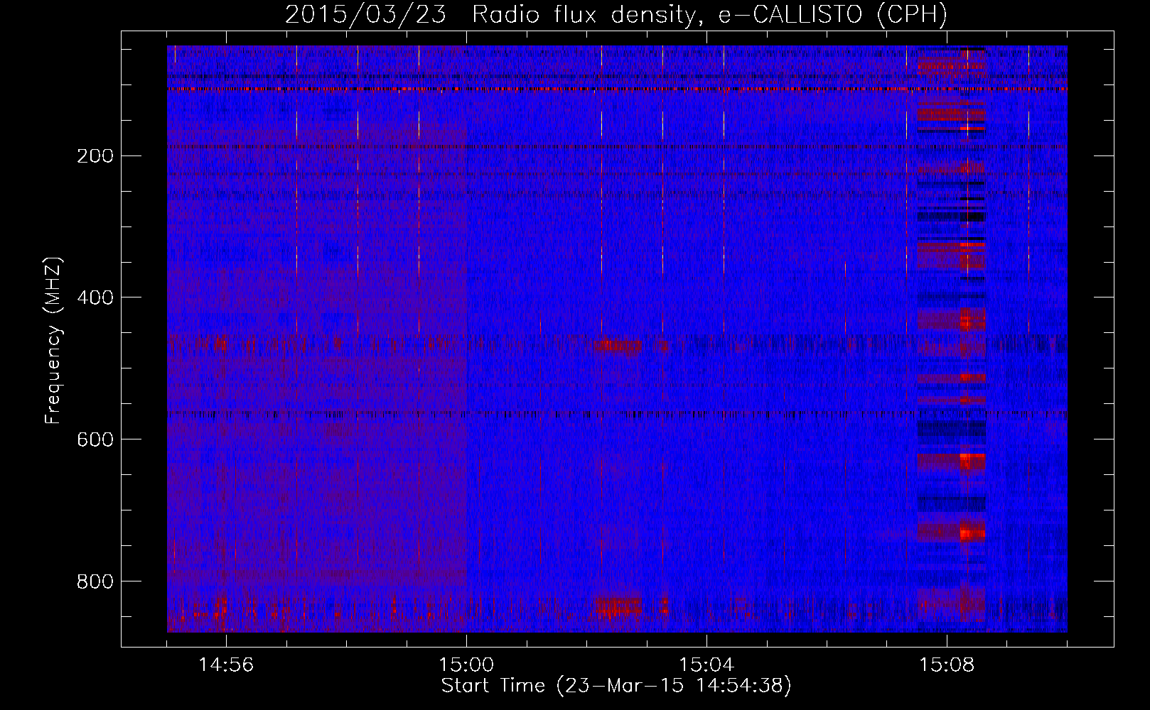Click the 15:04 time tick label
This screenshot has height=710, width=1150.
coord(706,665)
